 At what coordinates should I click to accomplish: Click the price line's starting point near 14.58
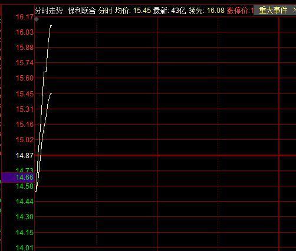pyautogui.click(x=36, y=191)
